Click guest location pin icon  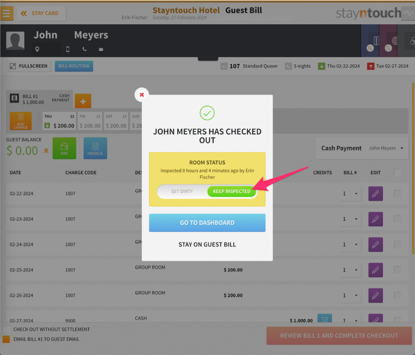(37, 49)
